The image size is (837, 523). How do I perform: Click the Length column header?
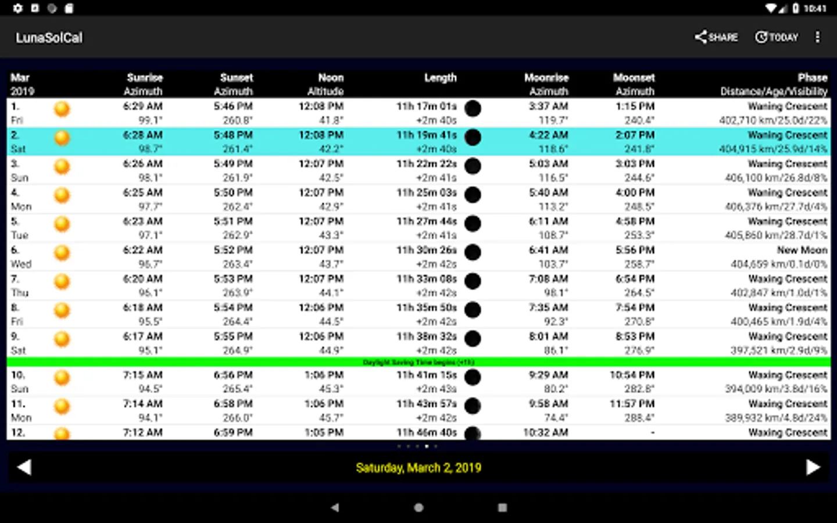[440, 78]
